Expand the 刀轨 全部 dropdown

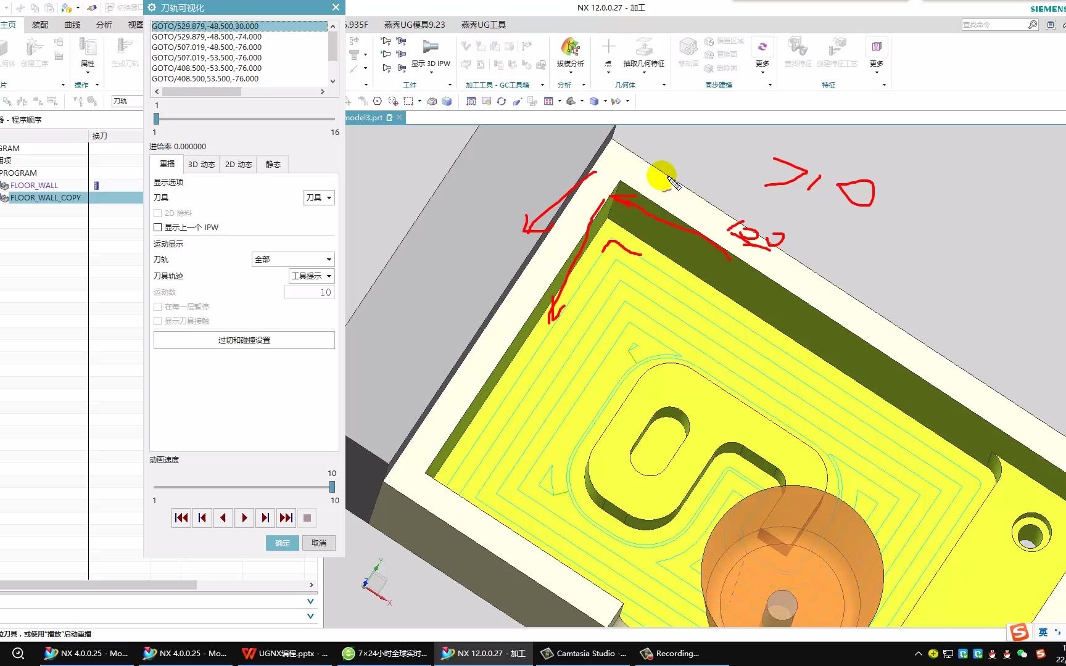point(293,260)
